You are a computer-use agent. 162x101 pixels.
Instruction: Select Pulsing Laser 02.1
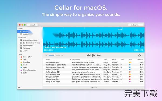[x=94, y=72]
